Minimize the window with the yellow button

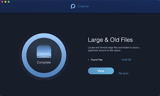[x=5, y=2]
